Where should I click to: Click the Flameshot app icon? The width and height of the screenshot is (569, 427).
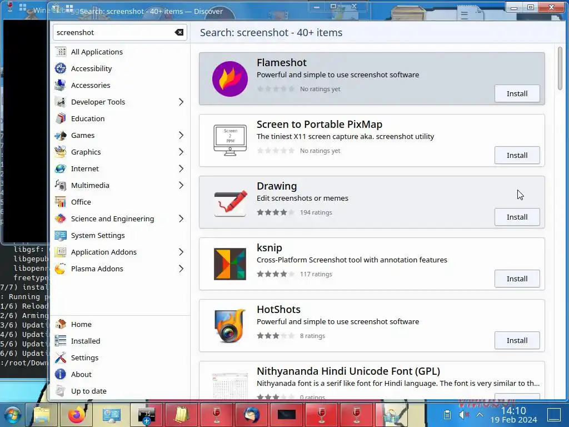pyautogui.click(x=229, y=79)
